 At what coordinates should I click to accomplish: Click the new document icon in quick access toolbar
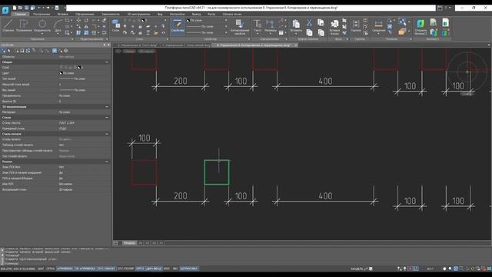[15, 8]
